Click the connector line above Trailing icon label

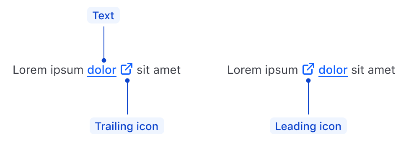click(x=127, y=99)
